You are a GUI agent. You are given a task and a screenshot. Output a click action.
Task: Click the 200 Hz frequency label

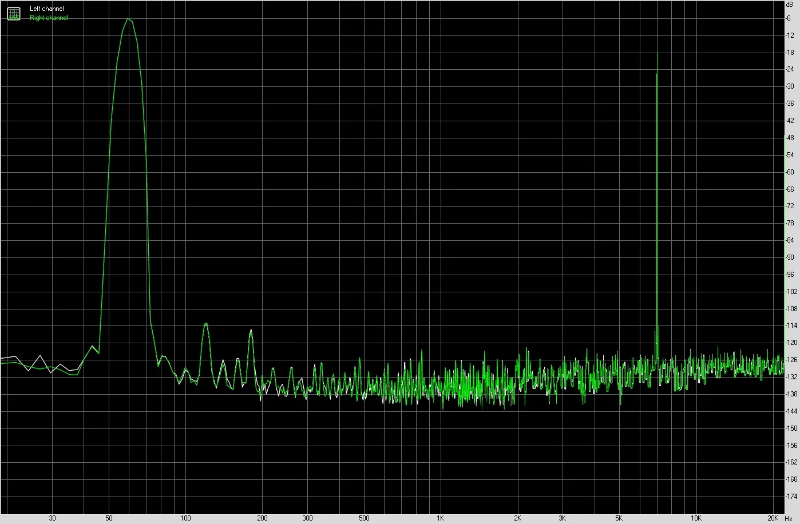tap(262, 518)
